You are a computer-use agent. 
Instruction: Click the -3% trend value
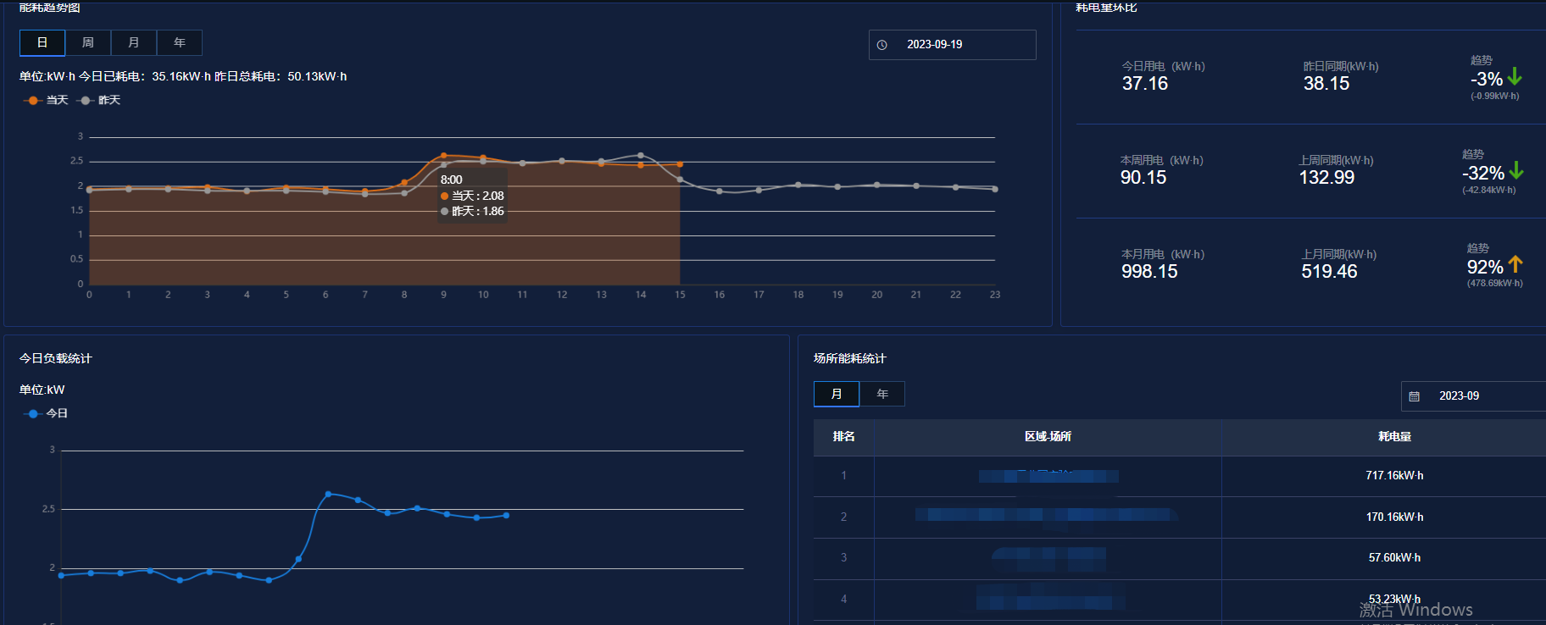pyautogui.click(x=1487, y=79)
